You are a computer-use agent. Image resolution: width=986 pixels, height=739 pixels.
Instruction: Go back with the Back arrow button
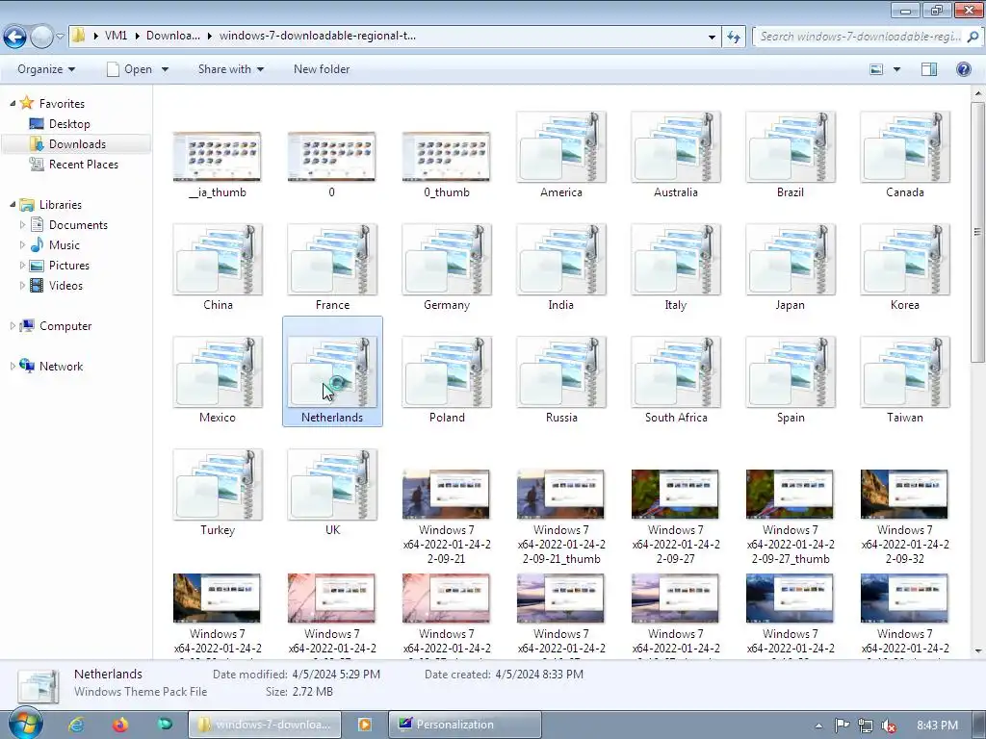[x=15, y=37]
